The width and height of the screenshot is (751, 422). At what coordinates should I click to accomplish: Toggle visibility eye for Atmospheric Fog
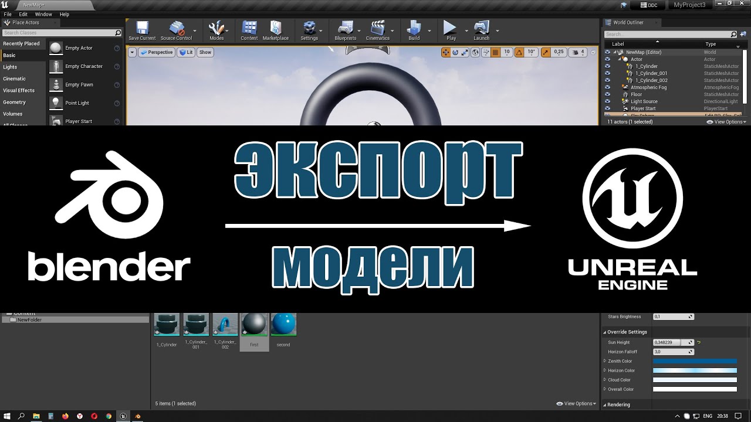(x=607, y=87)
